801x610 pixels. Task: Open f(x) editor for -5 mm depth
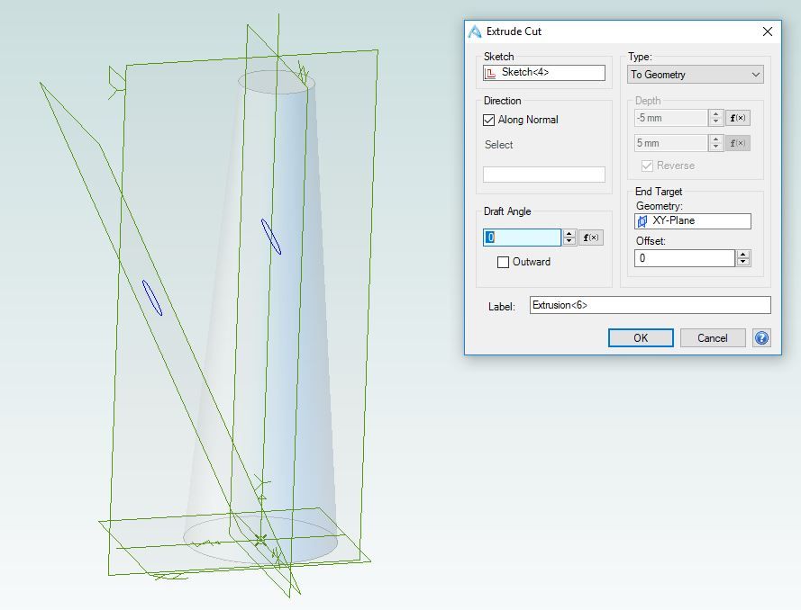[x=738, y=118]
